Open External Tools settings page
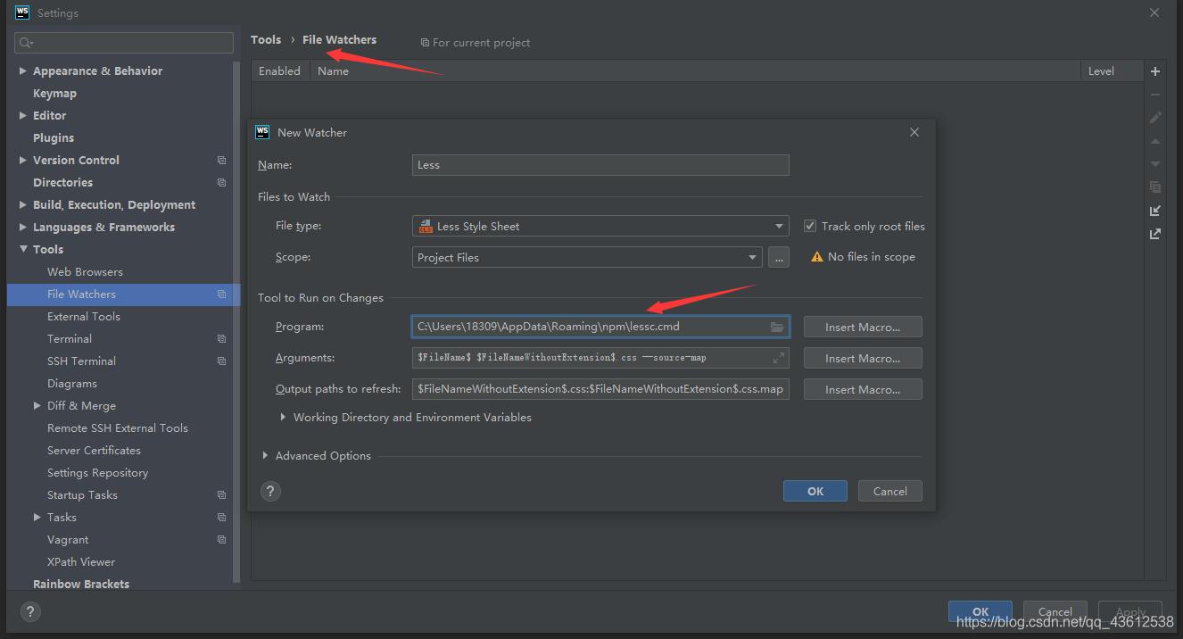 (84, 316)
